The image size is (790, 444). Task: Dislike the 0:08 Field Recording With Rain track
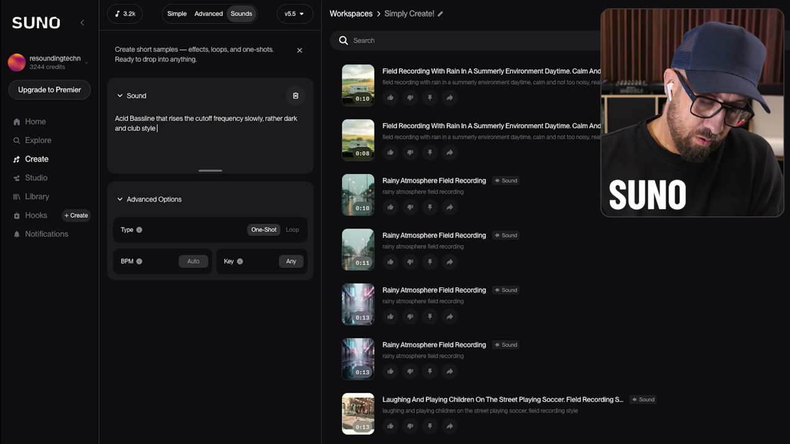point(410,152)
